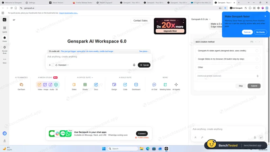Switch to the Welcome to Genspark tab
The width and height of the screenshot is (270, 152).
(12, 3)
